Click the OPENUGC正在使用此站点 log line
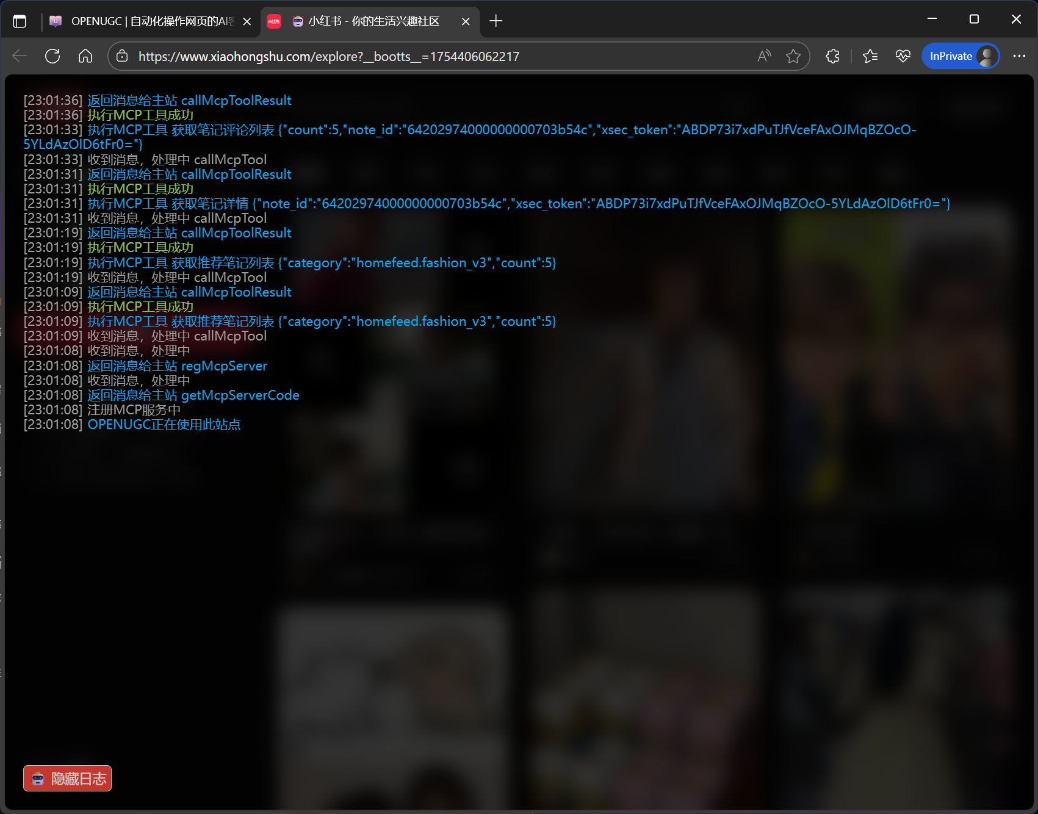 (x=132, y=425)
